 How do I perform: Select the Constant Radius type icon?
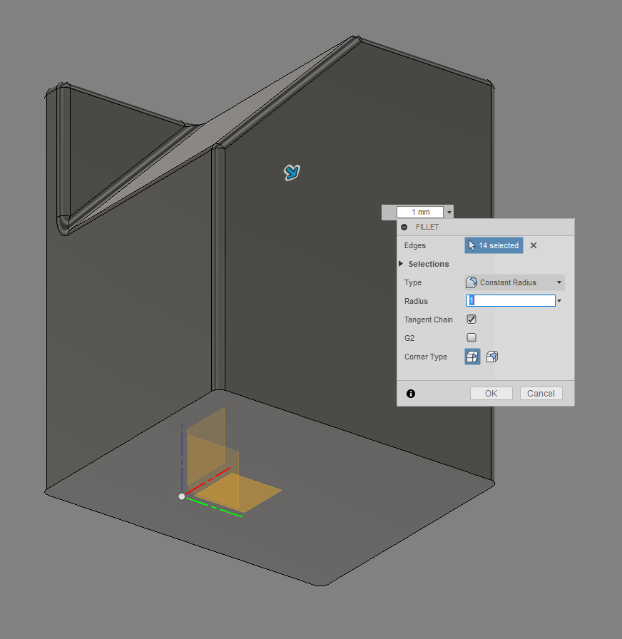coord(471,282)
